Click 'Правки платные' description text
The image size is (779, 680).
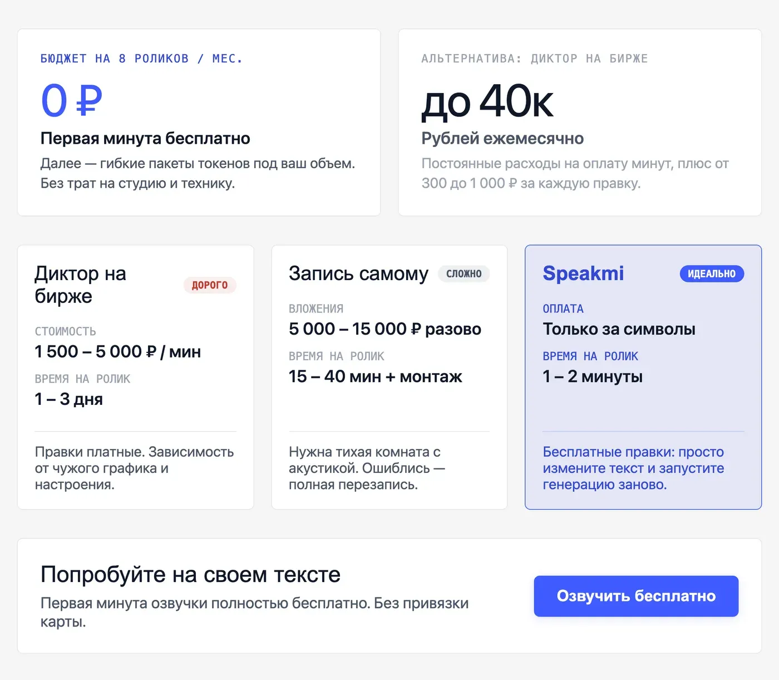click(134, 468)
